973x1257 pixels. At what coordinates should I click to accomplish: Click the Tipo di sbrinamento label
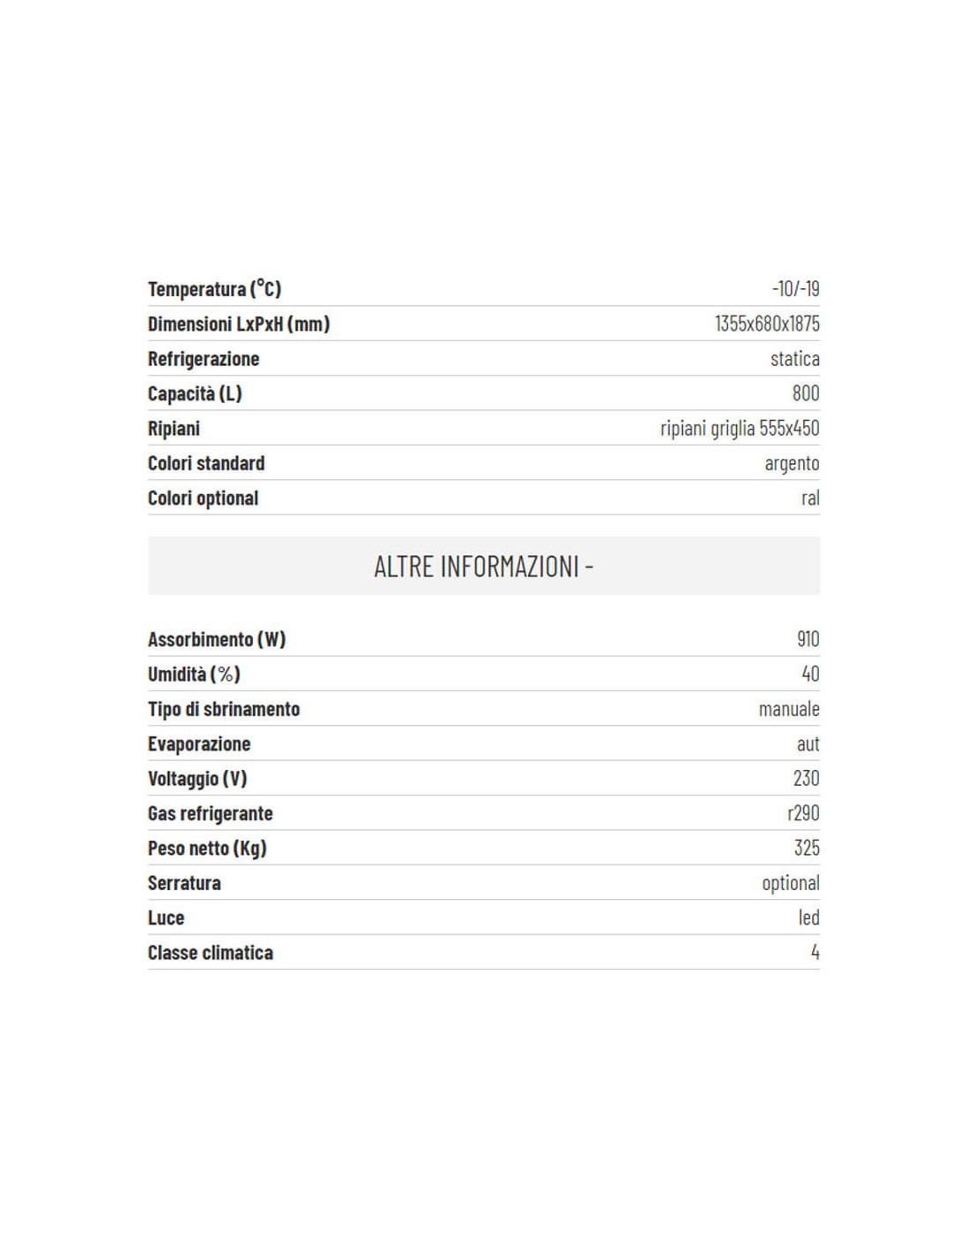pos(224,709)
